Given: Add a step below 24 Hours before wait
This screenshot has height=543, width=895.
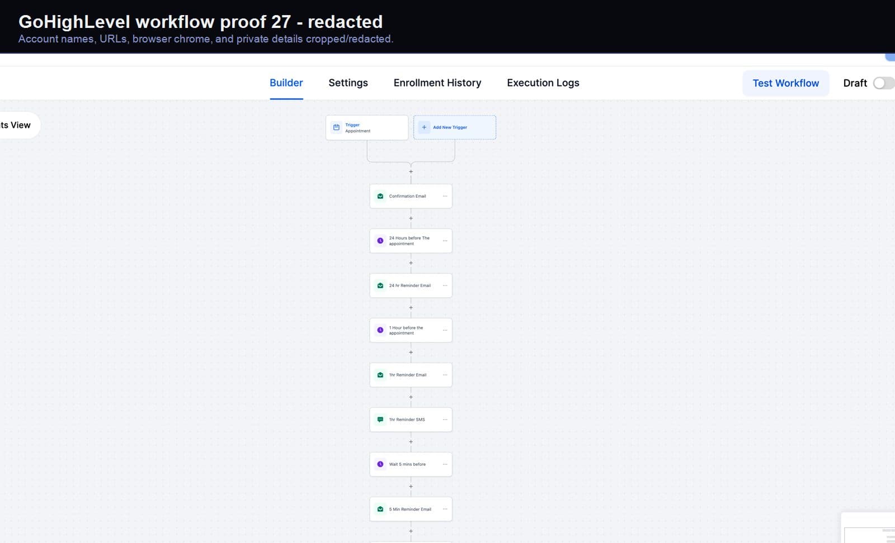Looking at the screenshot, I should pos(411,263).
